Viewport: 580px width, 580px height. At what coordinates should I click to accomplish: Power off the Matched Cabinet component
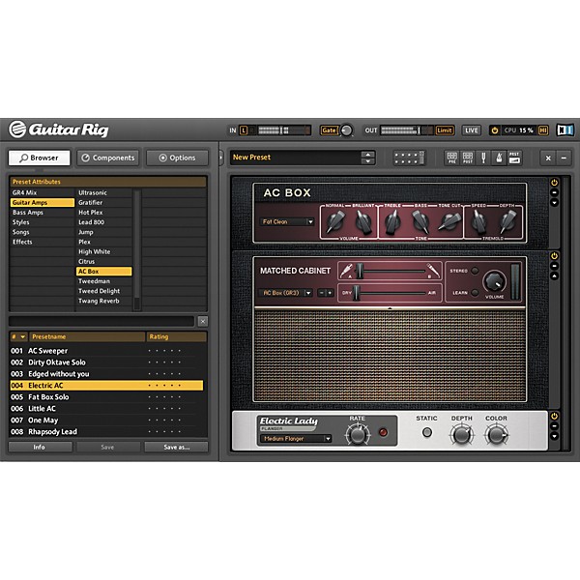tap(554, 256)
